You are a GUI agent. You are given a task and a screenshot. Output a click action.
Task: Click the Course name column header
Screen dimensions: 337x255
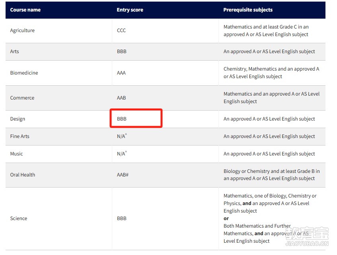(25, 10)
